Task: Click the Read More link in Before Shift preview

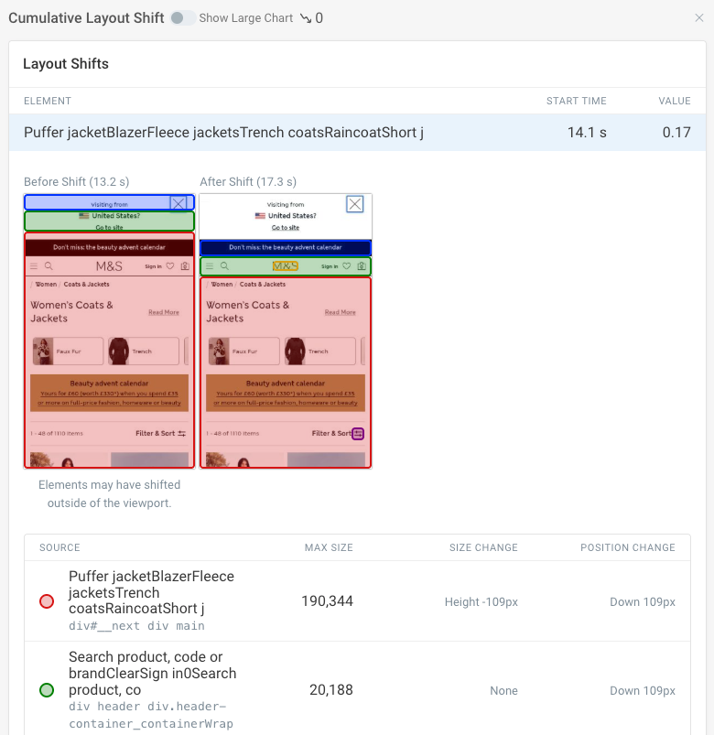Action: click(164, 312)
